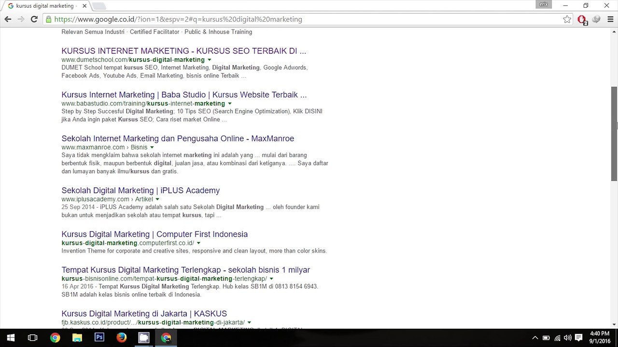The image size is (618, 347).
Task: Open the first Chrome taskbar icon
Action: [55, 338]
